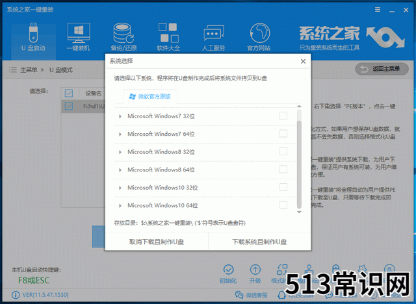Click the VER[11.5.47.1530] version text
The image size is (416, 304).
point(45,295)
